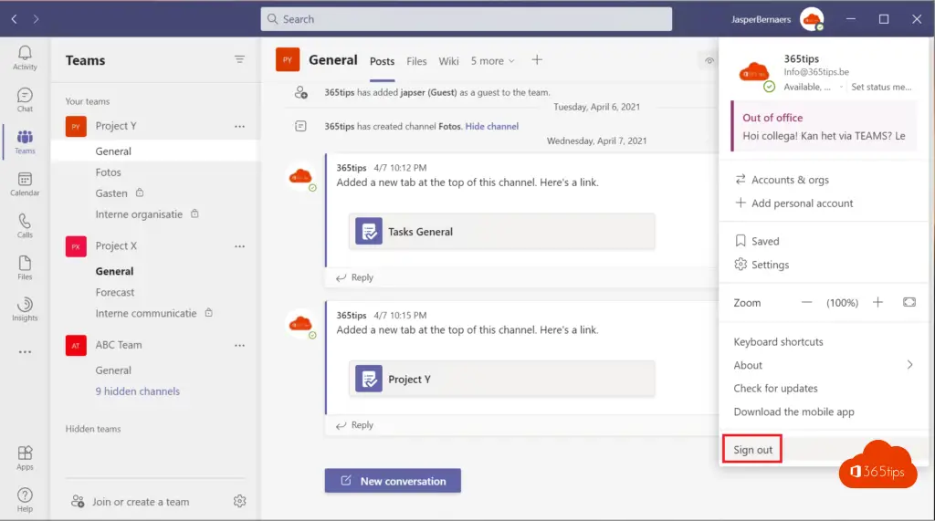Select Sign out from profile menu
Screen dimensions: 935x521
tap(753, 450)
